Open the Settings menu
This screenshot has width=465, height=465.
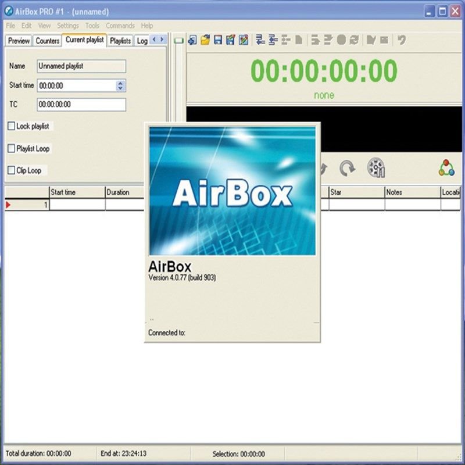(x=68, y=26)
